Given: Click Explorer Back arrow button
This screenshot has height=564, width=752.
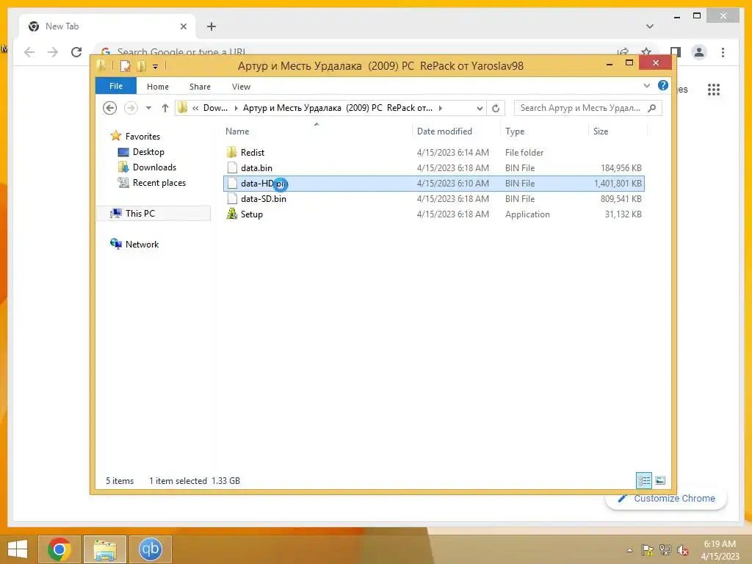Looking at the screenshot, I should tap(110, 108).
